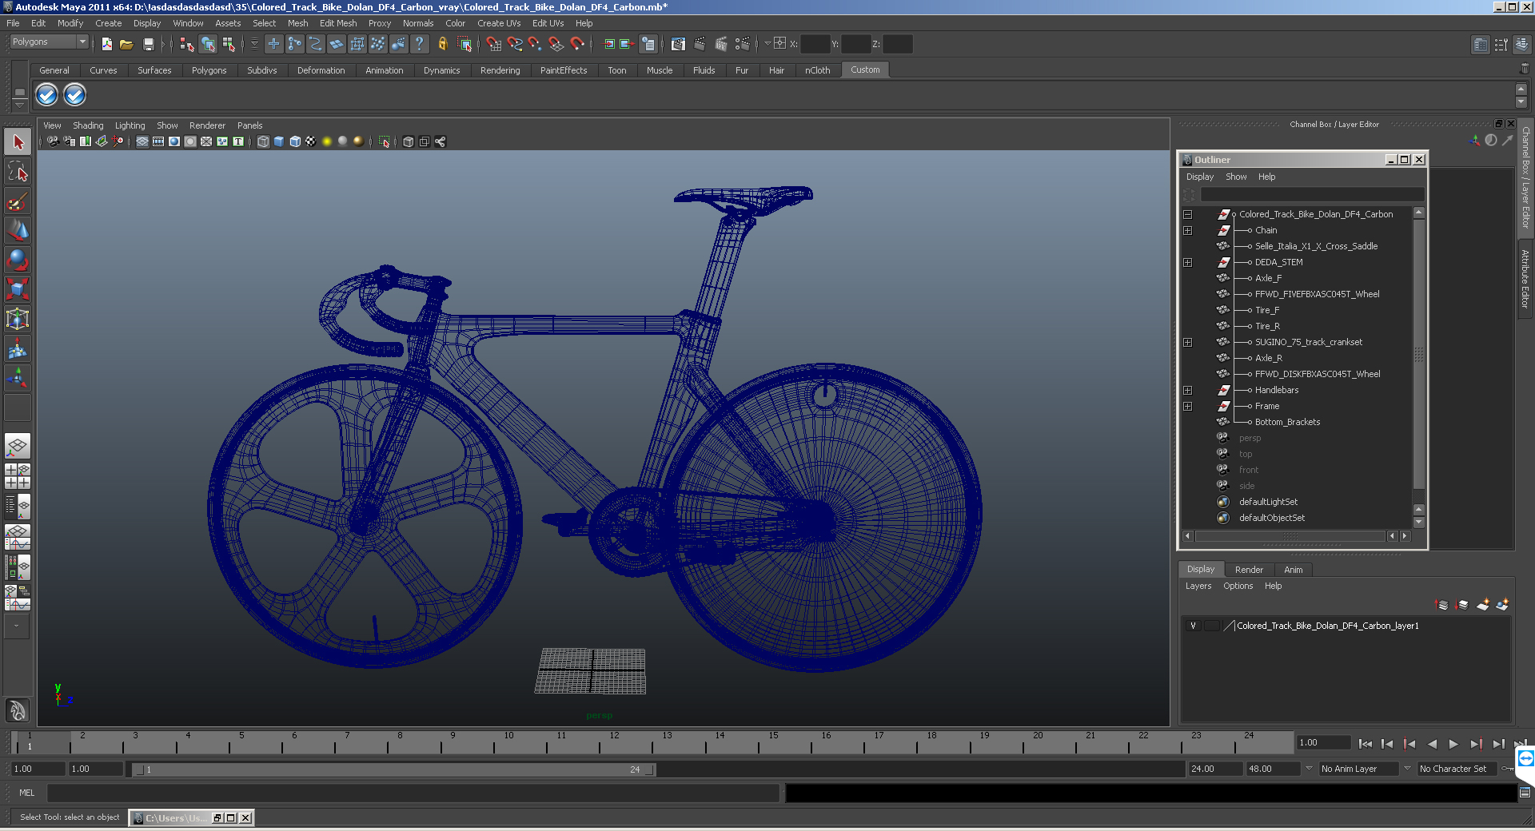Toggle snap to points magnet icon
This screenshot has width=1535, height=831.
[x=536, y=44]
